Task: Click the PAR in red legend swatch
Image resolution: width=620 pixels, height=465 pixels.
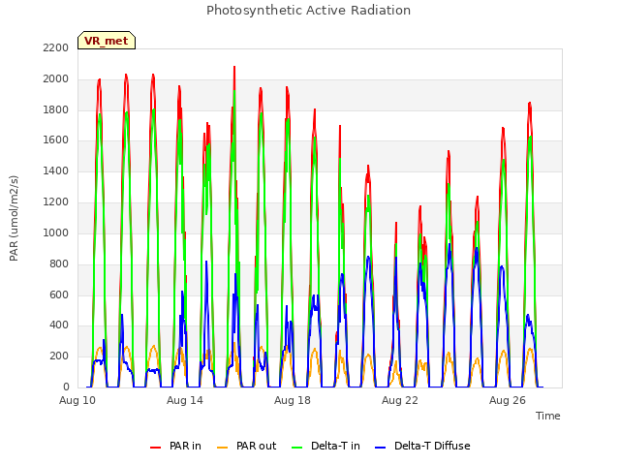Action: tap(155, 448)
